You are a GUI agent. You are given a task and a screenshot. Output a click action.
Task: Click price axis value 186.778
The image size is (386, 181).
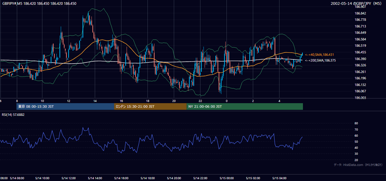tap(360, 20)
